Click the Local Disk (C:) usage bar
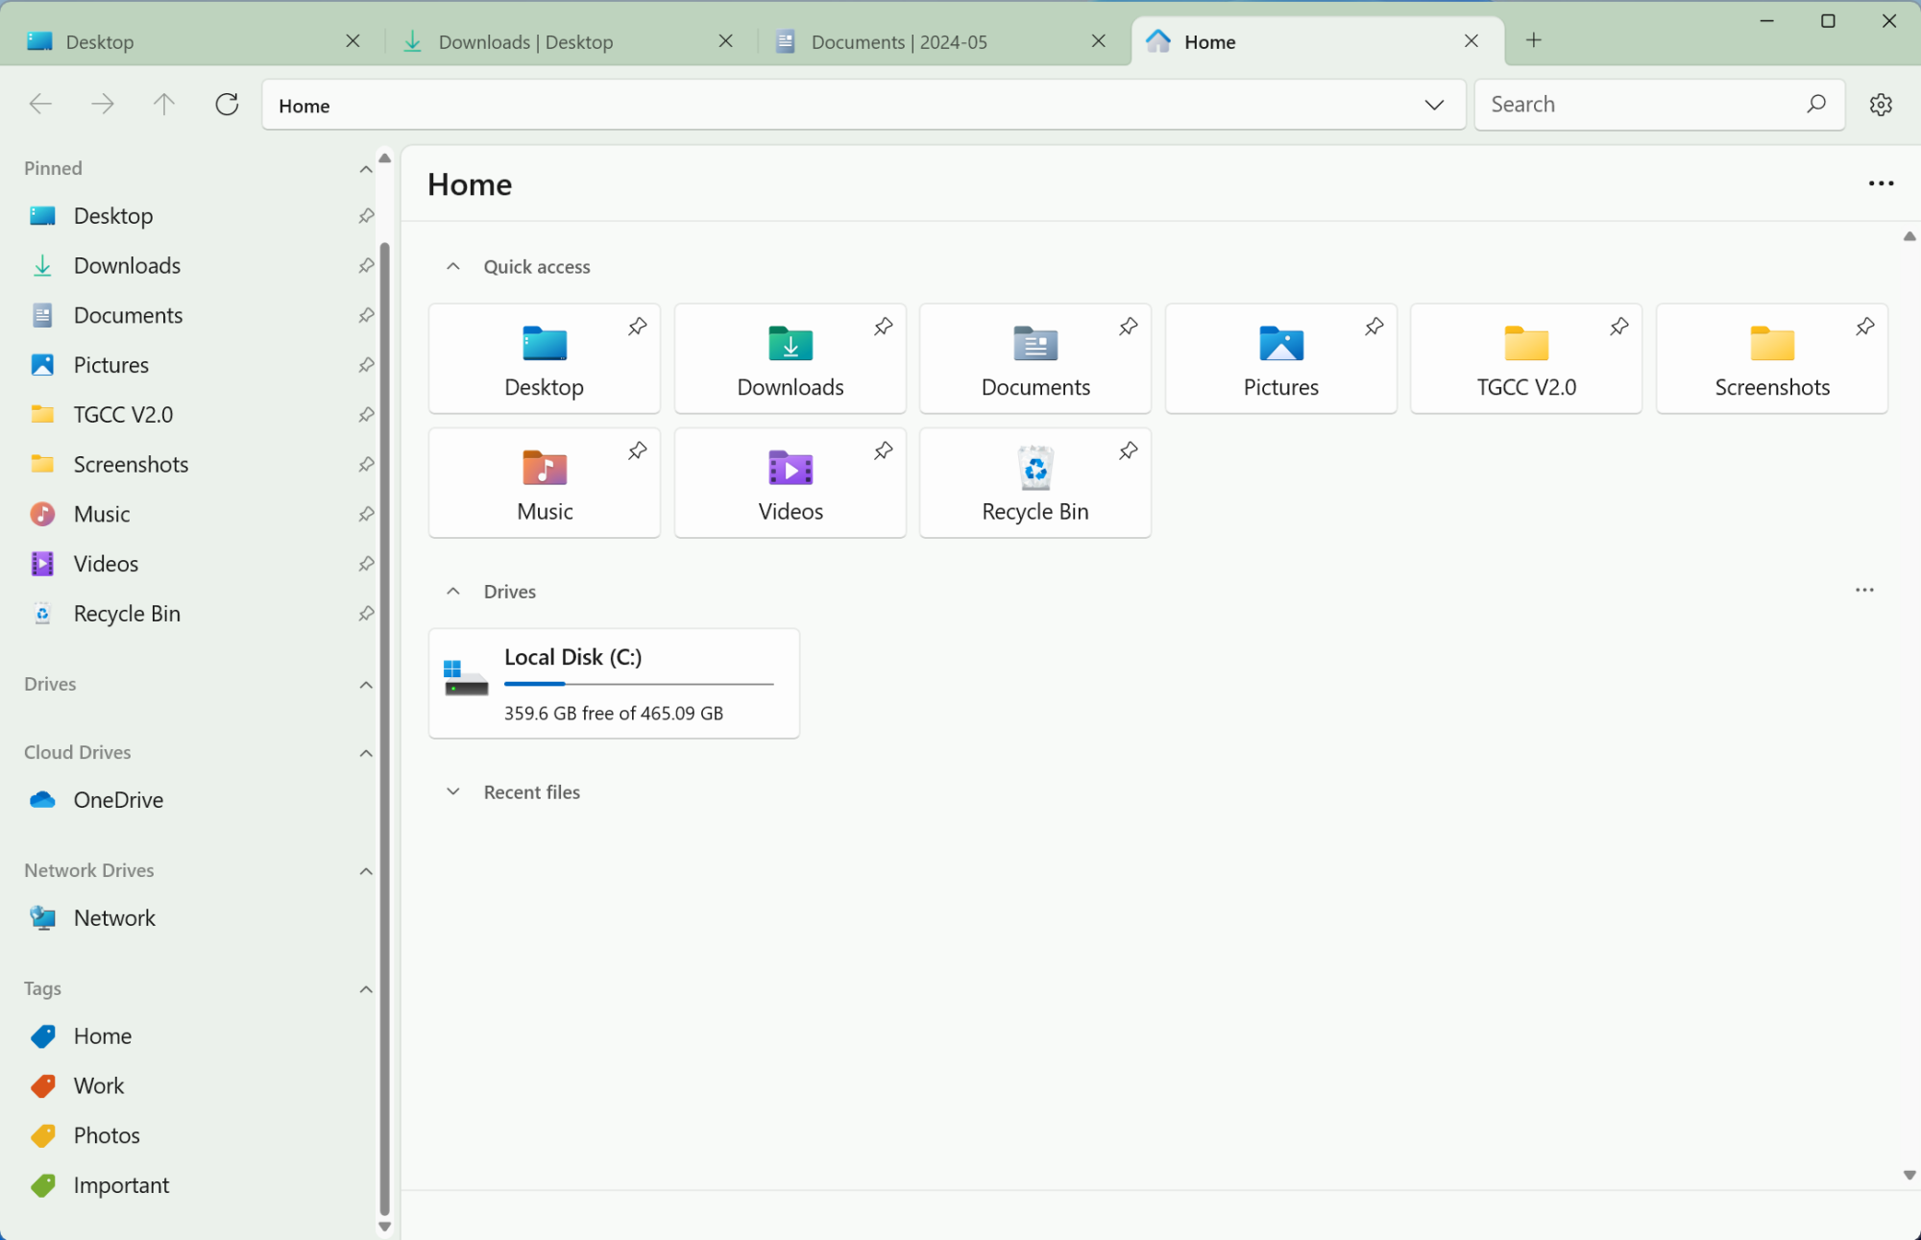The height and width of the screenshot is (1240, 1921). pos(638,684)
